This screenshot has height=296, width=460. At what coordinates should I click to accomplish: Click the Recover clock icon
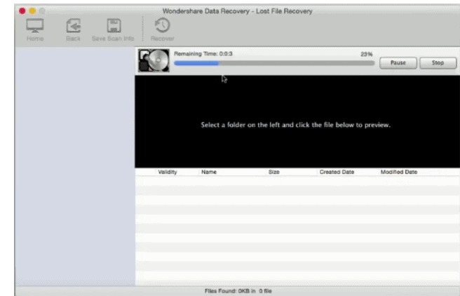[x=162, y=25]
